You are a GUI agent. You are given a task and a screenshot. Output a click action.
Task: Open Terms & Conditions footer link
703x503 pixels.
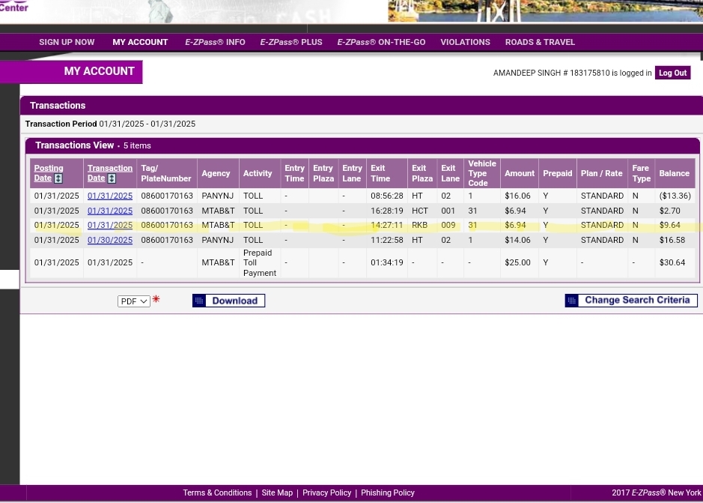click(x=217, y=493)
